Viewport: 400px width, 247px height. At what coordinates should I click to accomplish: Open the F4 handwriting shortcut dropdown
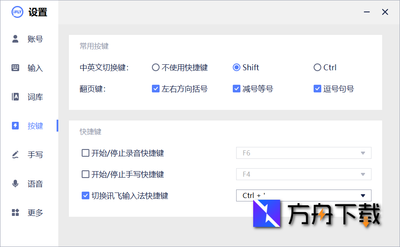tap(363, 174)
